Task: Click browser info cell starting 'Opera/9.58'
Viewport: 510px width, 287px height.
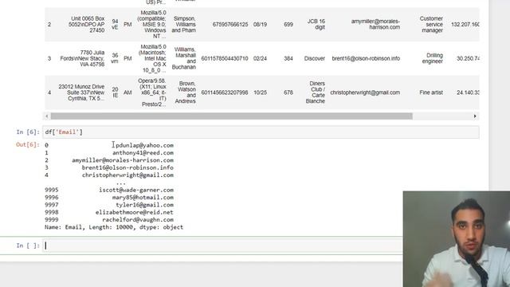Action: [x=152, y=92]
